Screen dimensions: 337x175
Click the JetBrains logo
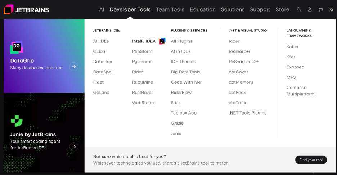26,10
